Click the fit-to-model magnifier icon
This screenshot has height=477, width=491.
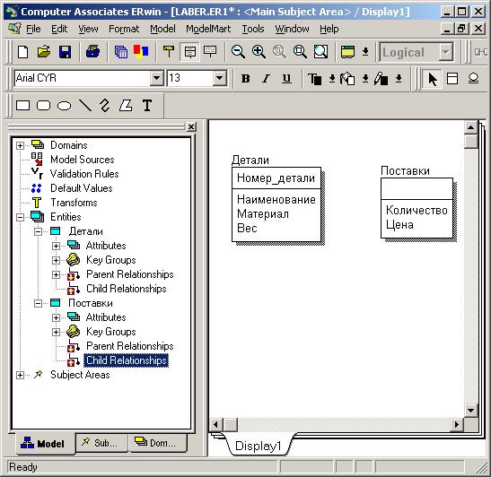point(320,52)
